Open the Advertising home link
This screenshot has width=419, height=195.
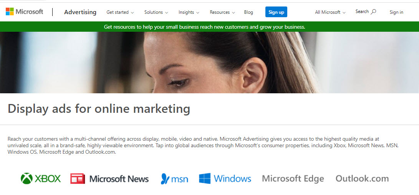pos(80,12)
